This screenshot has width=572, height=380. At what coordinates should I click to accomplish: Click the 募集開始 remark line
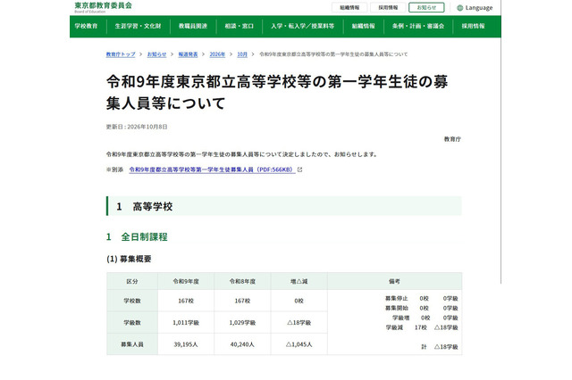pyautogui.click(x=421, y=309)
